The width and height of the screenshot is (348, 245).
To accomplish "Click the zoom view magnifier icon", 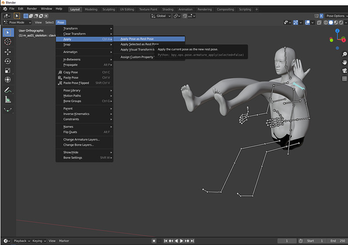I will point(344,54).
